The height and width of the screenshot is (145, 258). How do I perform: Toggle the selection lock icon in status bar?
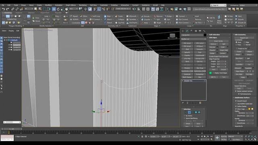tap(142, 137)
